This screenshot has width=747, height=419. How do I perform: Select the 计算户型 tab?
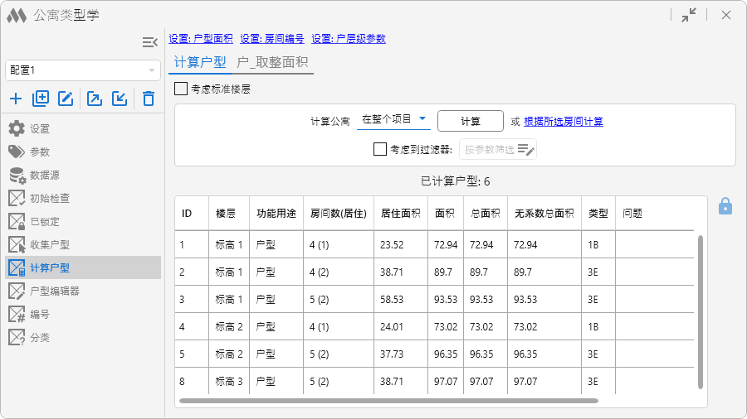[198, 62]
